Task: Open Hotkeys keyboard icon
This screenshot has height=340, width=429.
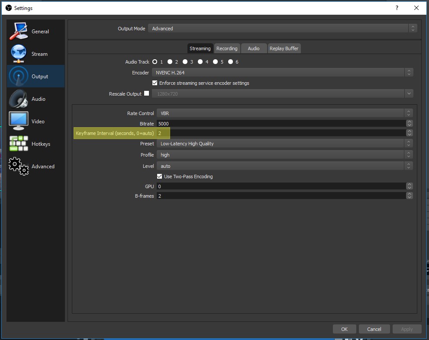Action: click(19, 144)
